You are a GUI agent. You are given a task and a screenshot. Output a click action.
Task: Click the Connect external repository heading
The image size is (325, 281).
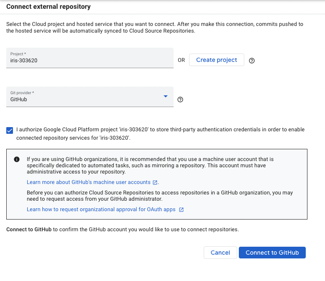click(x=48, y=7)
